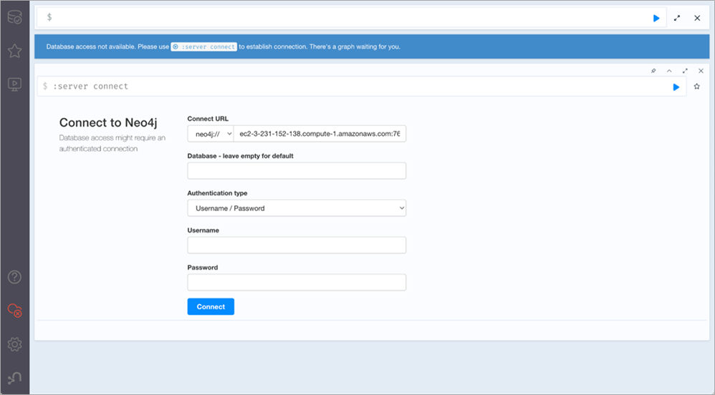Click the blue Connect button

coord(211,306)
